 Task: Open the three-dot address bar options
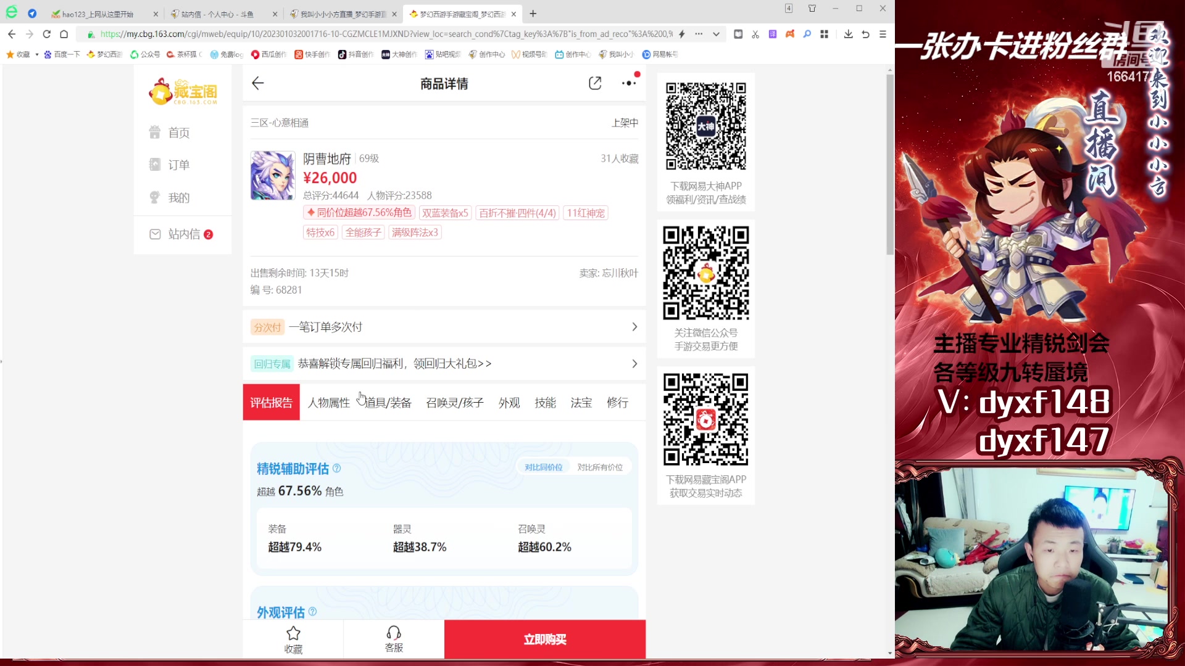point(699,34)
